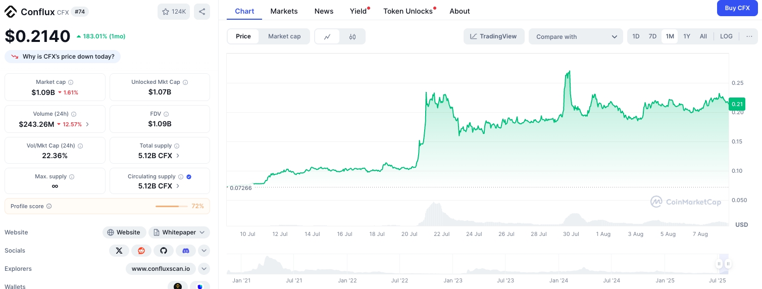Click the verified badge beside Circulating supply
Screen dimensions: 762x289
pyautogui.click(x=189, y=177)
